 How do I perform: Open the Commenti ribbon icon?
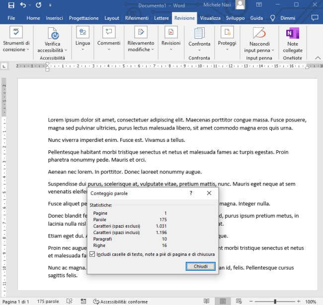click(109, 32)
